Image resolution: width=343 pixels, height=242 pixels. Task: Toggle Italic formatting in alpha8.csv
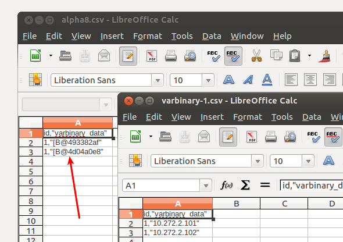pos(248,80)
